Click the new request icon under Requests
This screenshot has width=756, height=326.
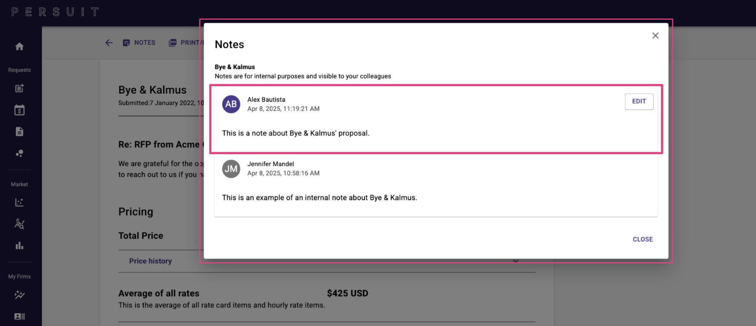[19, 88]
